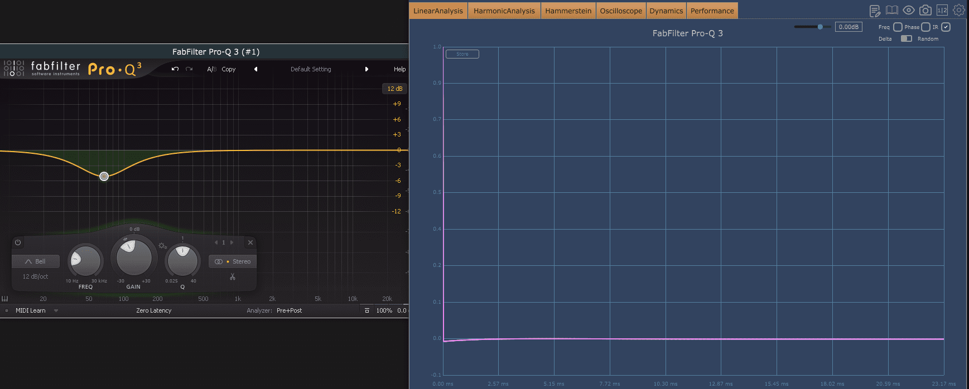The width and height of the screenshot is (969, 389).
Task: Uncheck the IR checkbox
Action: coord(946,27)
